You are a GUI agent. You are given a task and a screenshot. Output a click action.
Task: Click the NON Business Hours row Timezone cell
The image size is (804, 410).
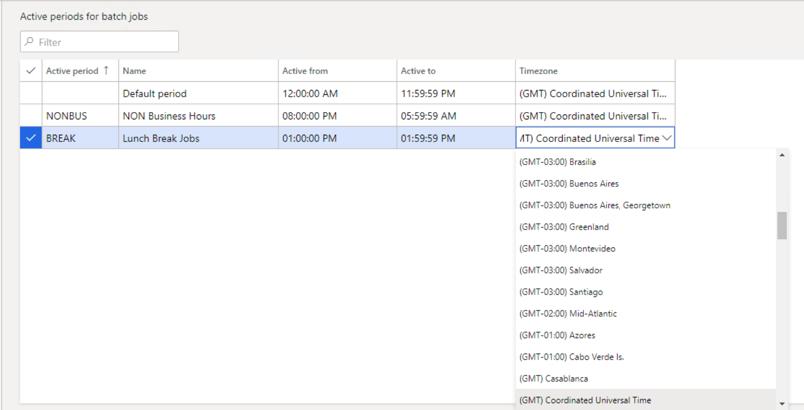pos(595,116)
